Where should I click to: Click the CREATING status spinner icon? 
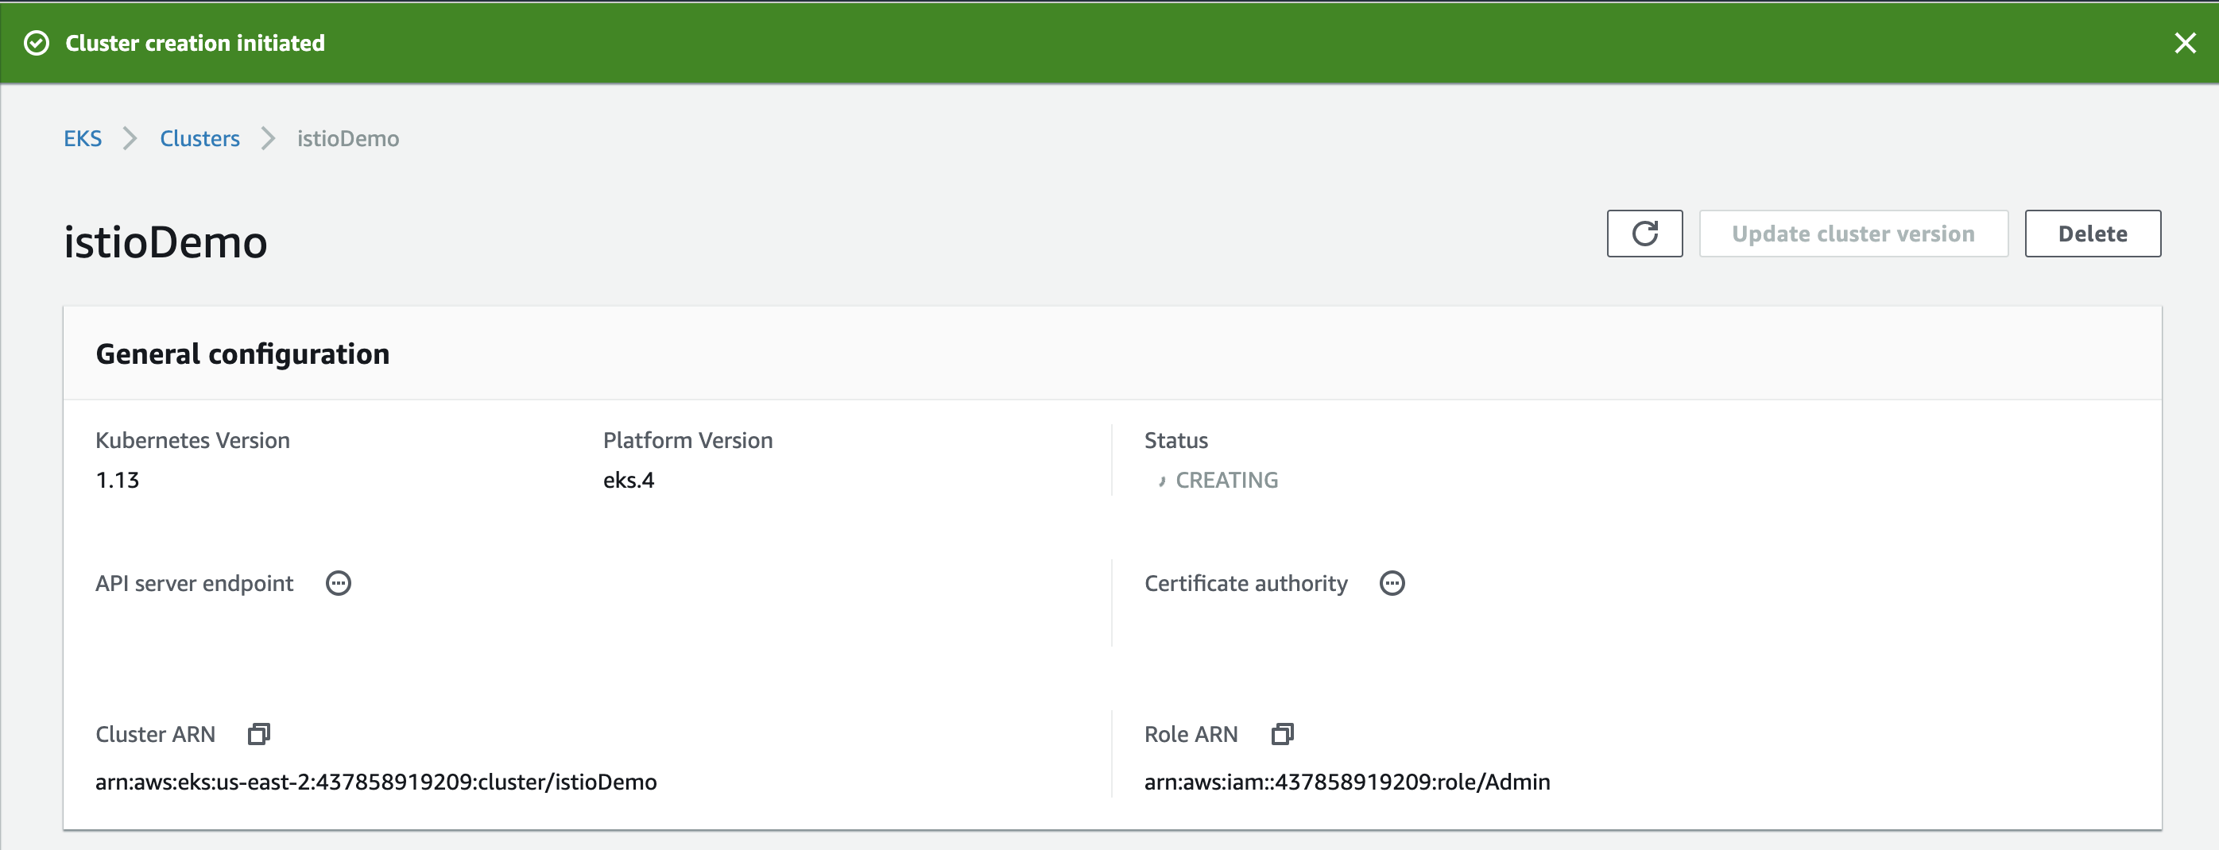[x=1161, y=481]
